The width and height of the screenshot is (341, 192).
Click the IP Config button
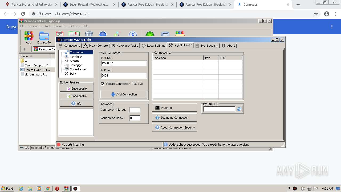[x=174, y=108]
